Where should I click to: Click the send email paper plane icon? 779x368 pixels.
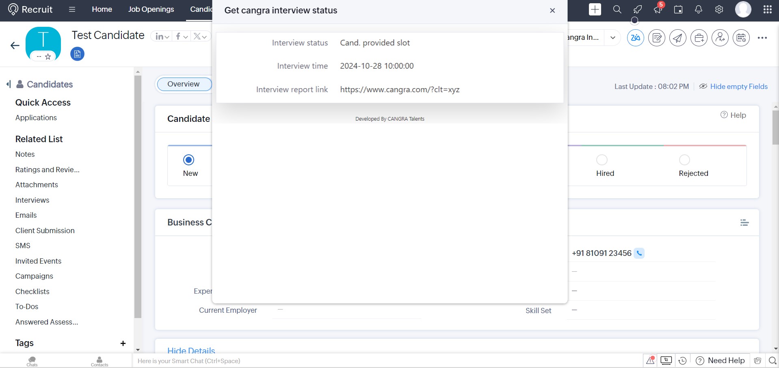click(678, 38)
